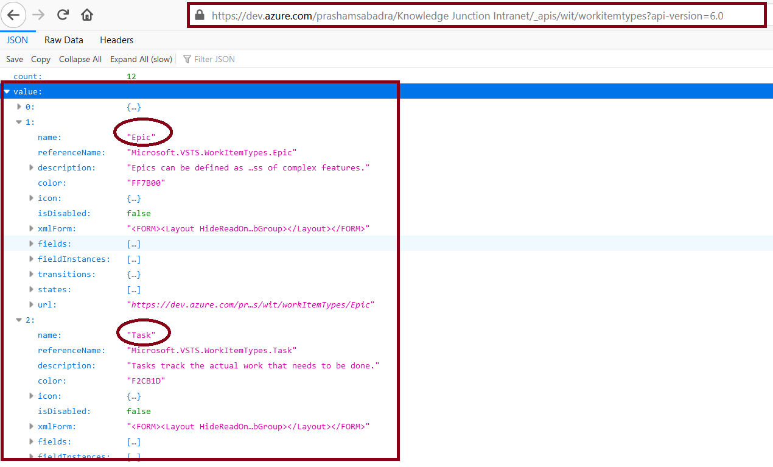Expand the Epic xmlForm row

coord(32,228)
